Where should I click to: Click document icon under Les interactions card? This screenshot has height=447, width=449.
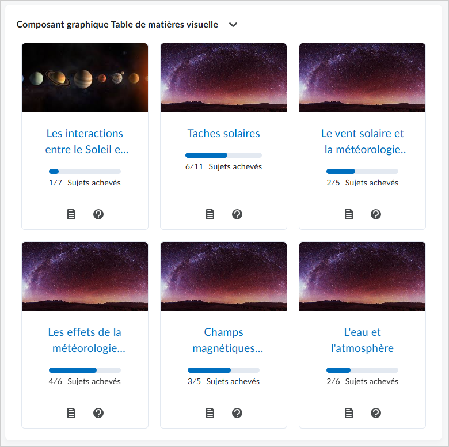pyautogui.click(x=71, y=214)
